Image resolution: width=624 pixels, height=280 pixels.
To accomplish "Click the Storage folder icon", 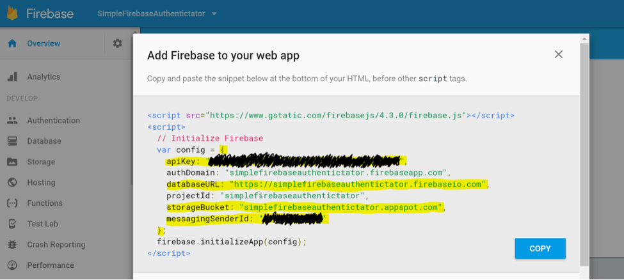I will click(x=12, y=162).
